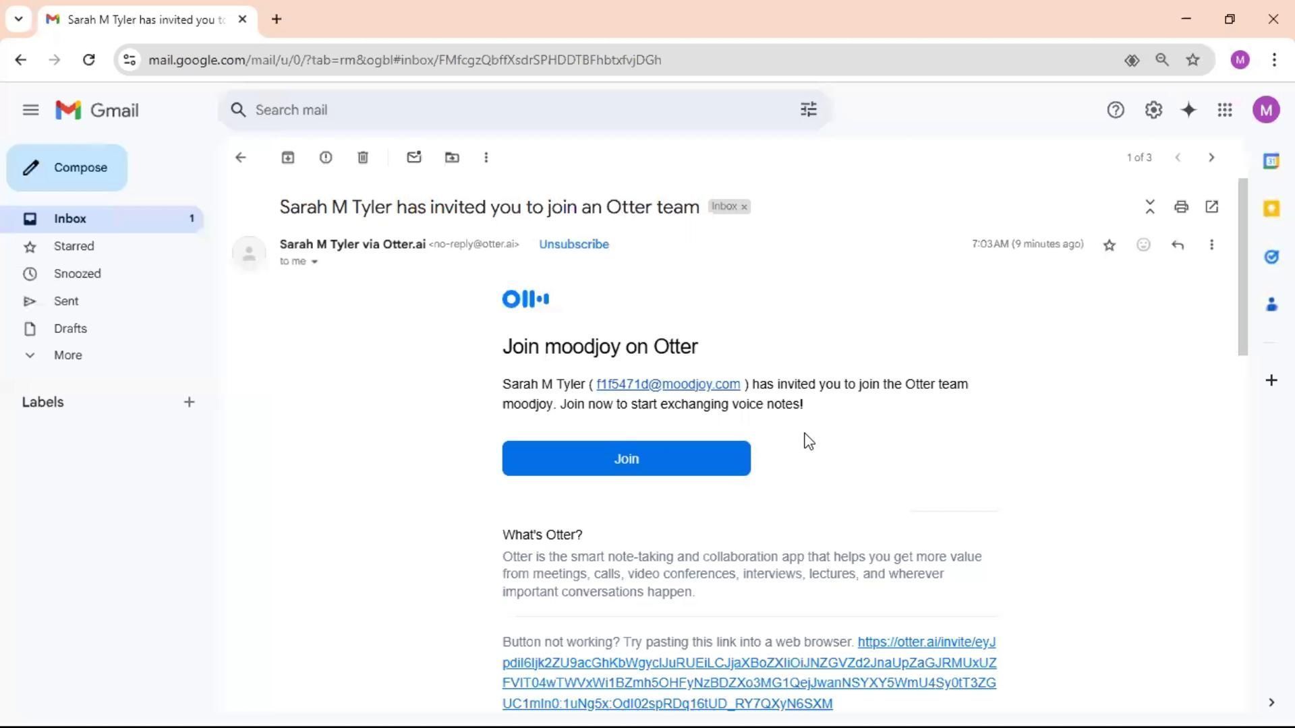Click the Move to folder icon

[x=452, y=158]
